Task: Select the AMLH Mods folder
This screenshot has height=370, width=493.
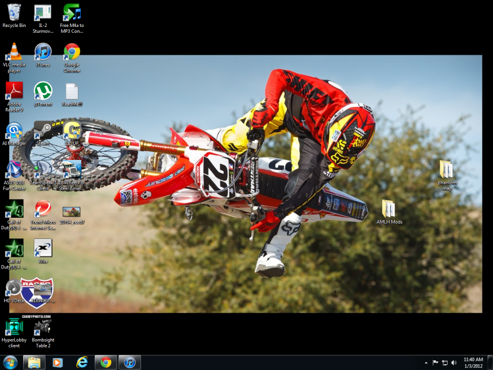Action: tap(389, 210)
